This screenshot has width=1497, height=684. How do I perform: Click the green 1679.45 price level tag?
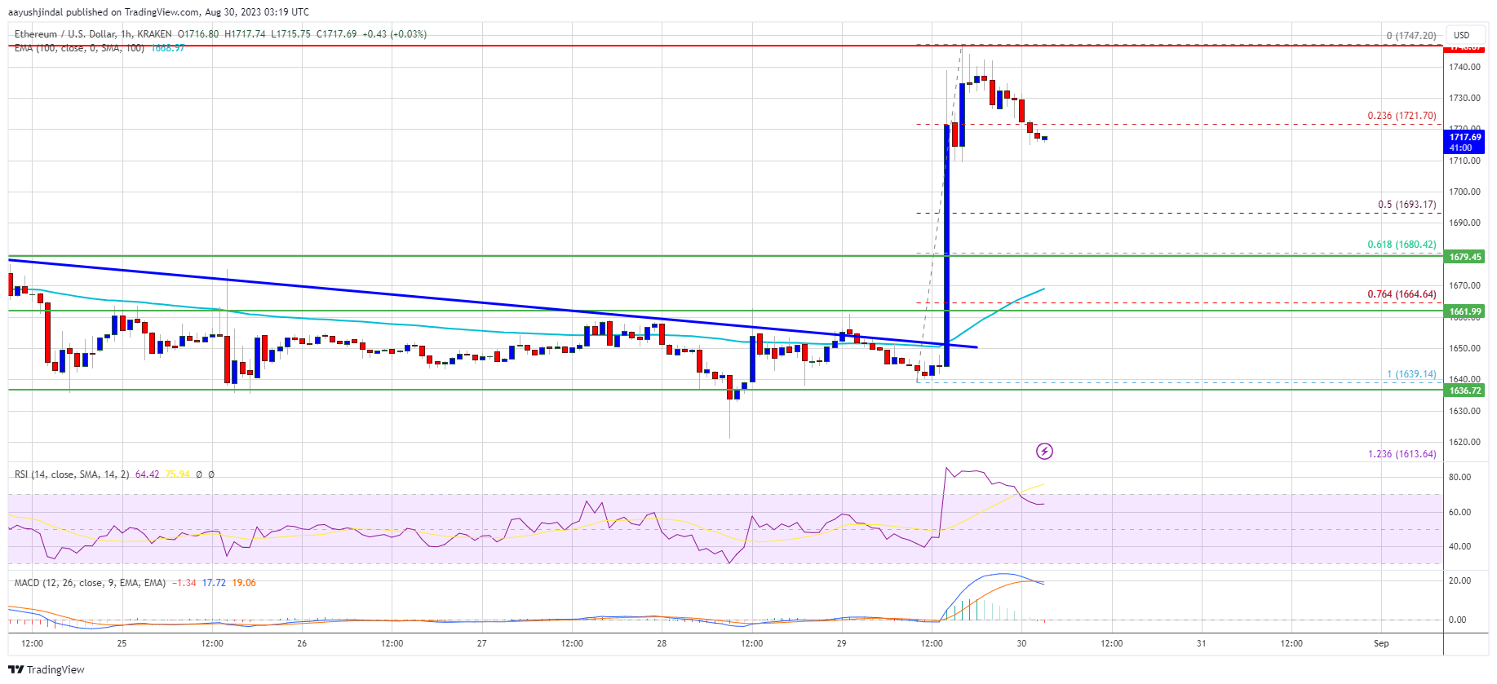[x=1464, y=257]
